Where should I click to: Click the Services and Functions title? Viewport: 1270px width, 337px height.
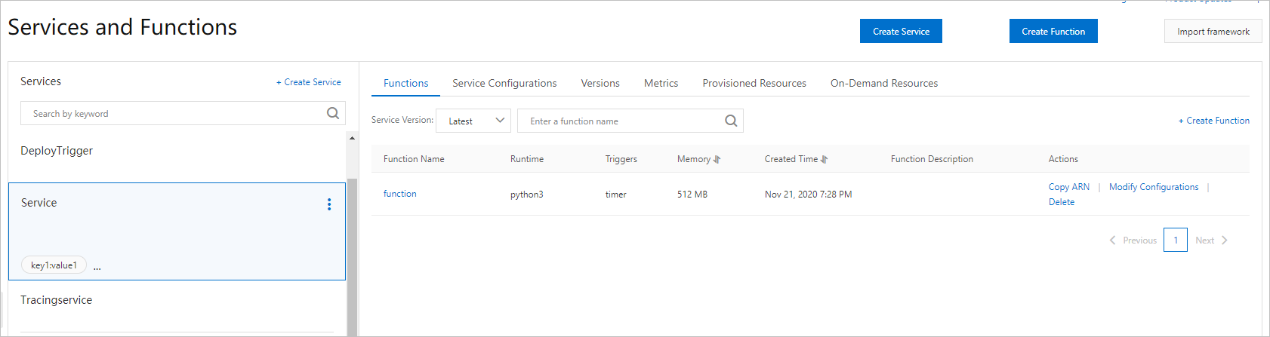122,27
